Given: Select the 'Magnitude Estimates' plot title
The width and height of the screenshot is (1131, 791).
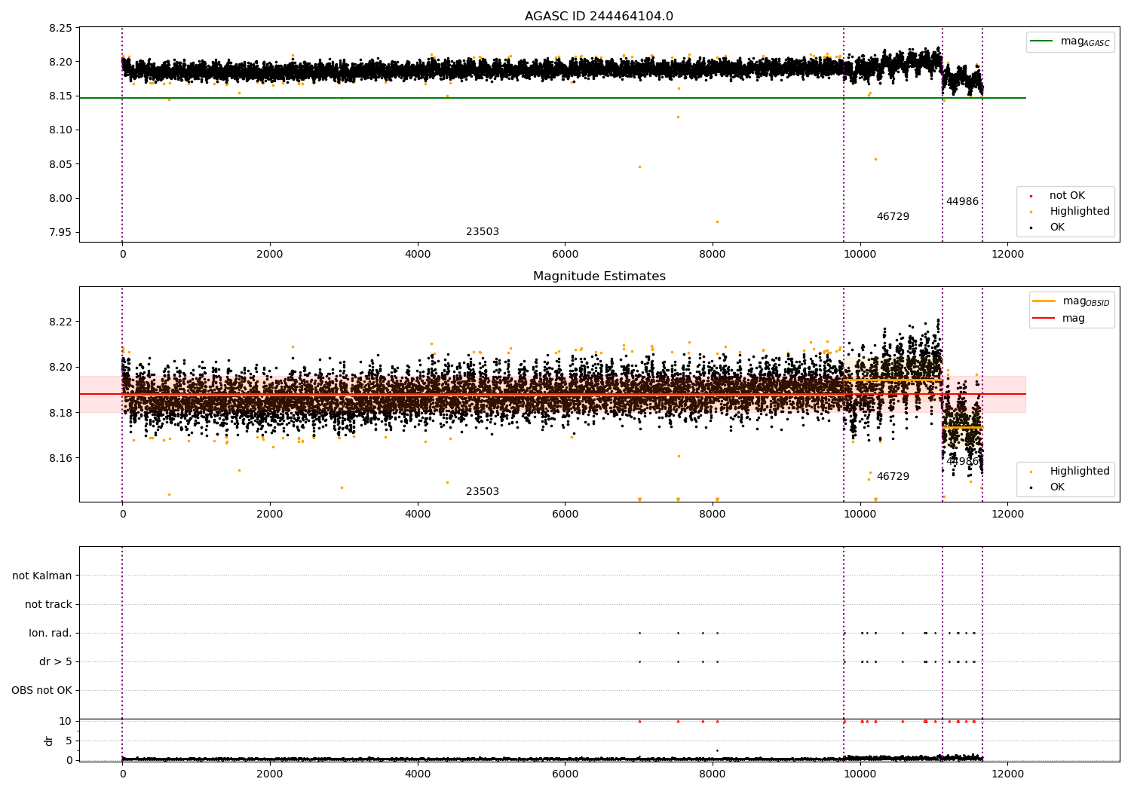Looking at the screenshot, I should 599,276.
